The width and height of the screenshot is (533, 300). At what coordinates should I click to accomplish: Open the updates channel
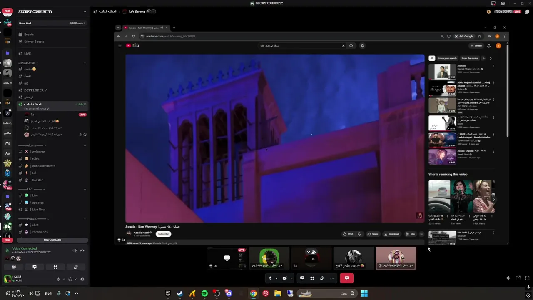52,202
